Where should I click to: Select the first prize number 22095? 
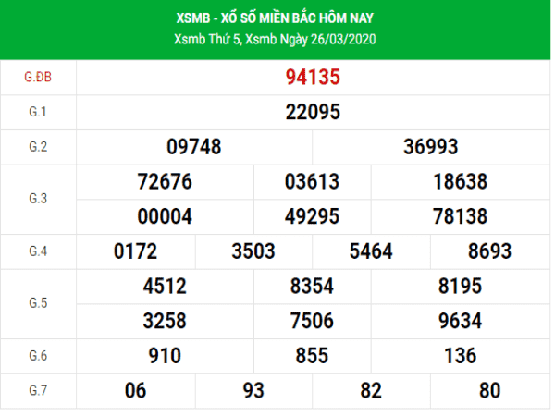coord(313,112)
